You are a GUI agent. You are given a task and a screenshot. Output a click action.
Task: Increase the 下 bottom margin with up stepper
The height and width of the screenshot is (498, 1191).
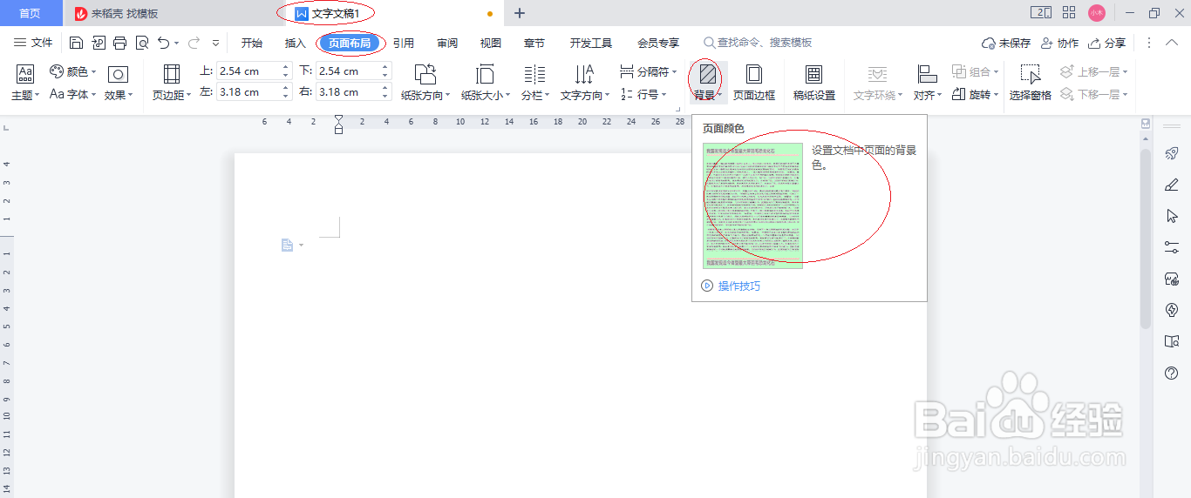pos(385,67)
